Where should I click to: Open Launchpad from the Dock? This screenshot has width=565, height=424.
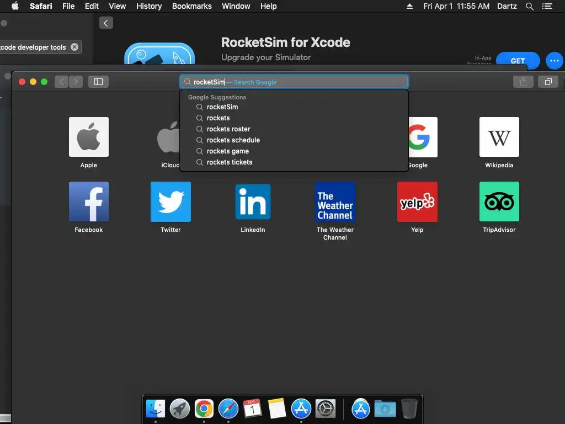pyautogui.click(x=180, y=409)
